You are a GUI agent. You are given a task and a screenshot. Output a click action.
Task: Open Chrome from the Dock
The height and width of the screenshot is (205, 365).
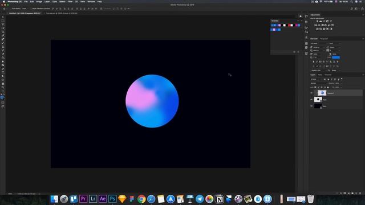point(141,199)
